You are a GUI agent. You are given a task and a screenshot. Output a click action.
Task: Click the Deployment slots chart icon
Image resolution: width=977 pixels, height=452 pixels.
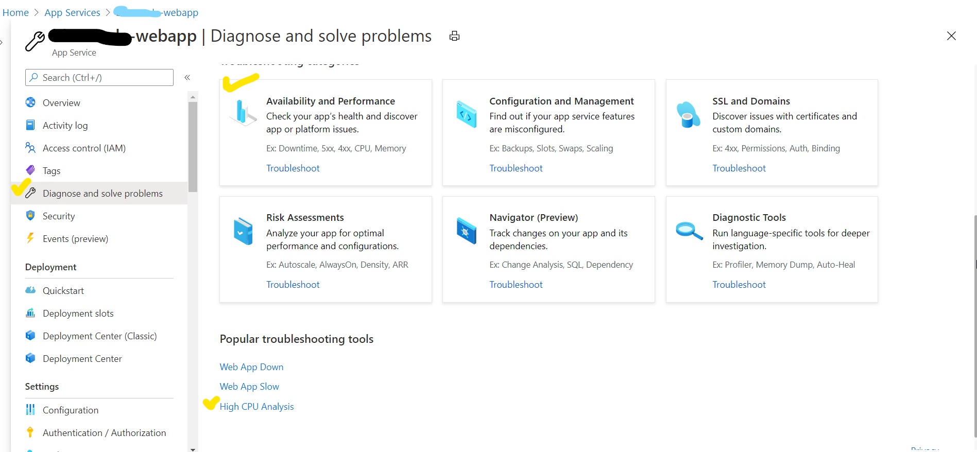tap(30, 313)
